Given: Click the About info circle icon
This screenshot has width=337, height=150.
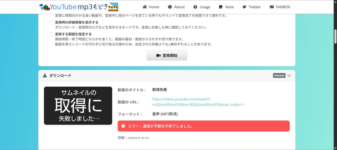Looking at the screenshot, I should (170, 7).
